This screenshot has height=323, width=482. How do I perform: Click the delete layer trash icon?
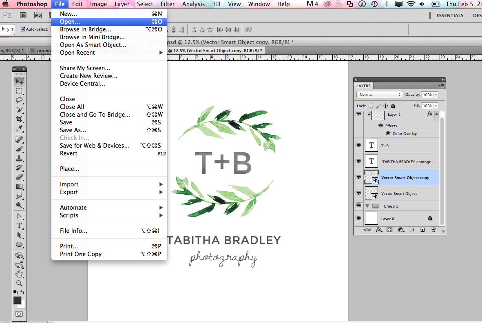coord(433,230)
